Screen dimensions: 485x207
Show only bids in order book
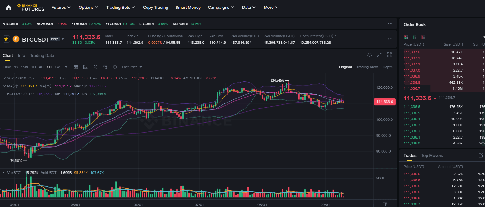pos(415,37)
